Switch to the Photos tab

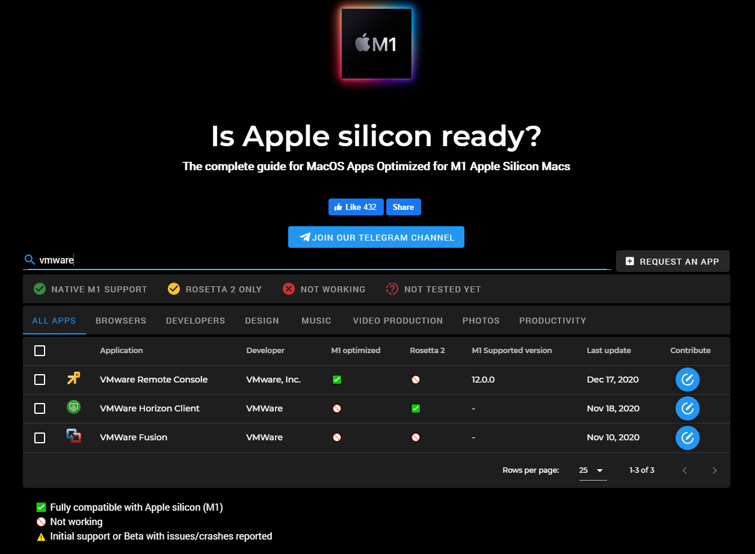click(481, 321)
